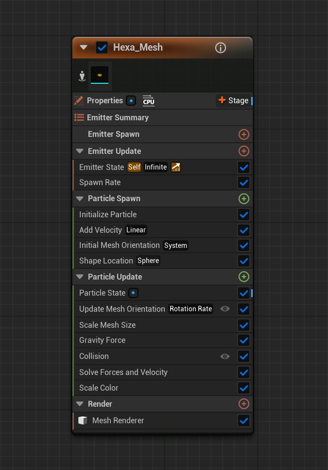
Task: Click the emitter info icon
Action: click(220, 48)
